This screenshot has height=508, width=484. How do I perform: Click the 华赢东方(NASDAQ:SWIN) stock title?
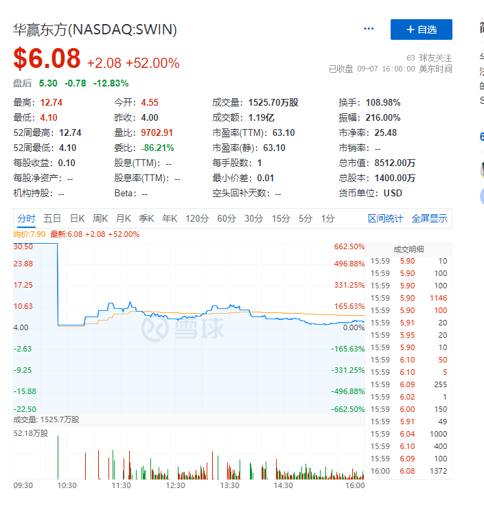click(95, 30)
